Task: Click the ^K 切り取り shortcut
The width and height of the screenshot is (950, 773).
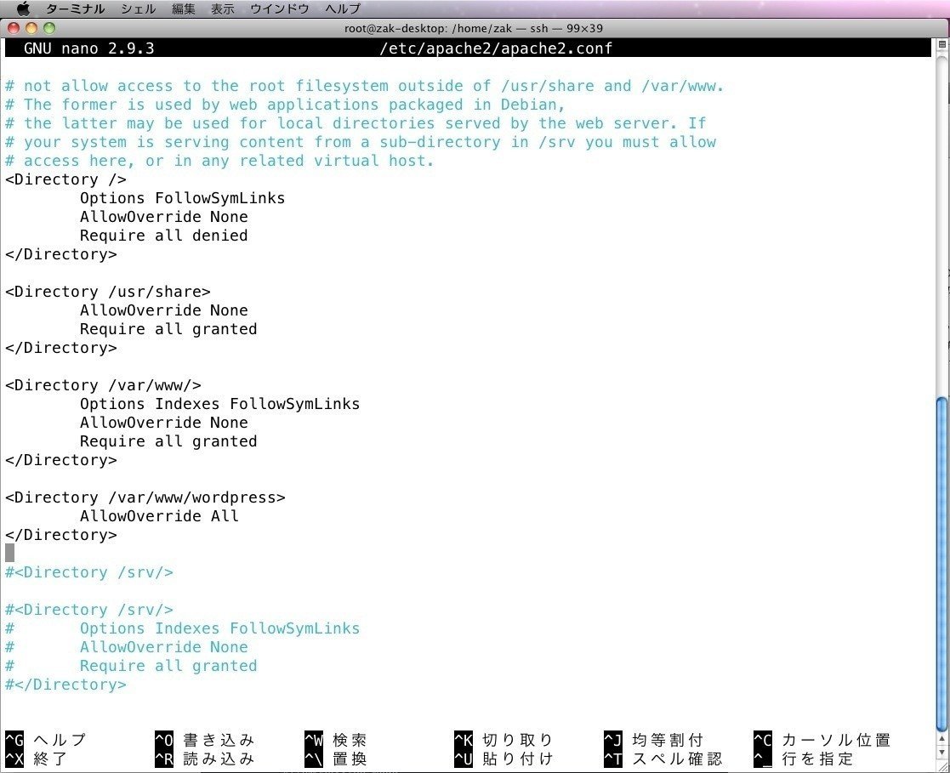Action: (504, 740)
